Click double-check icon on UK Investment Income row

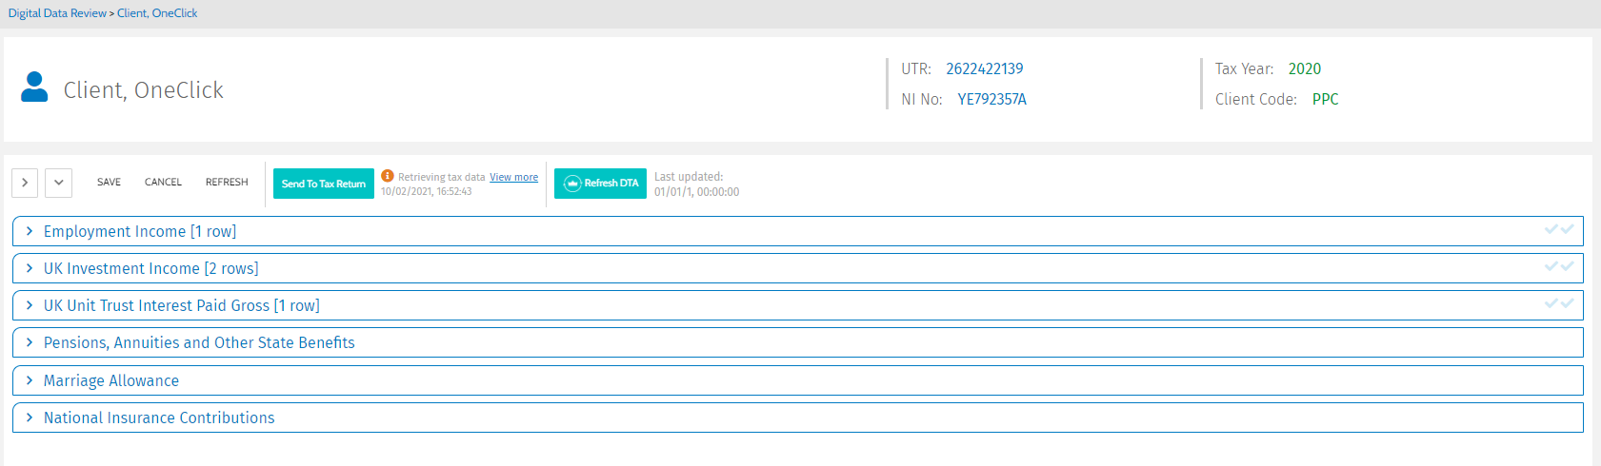[x=1559, y=266]
